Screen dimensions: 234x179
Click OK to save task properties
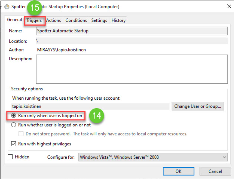(x=178, y=171)
